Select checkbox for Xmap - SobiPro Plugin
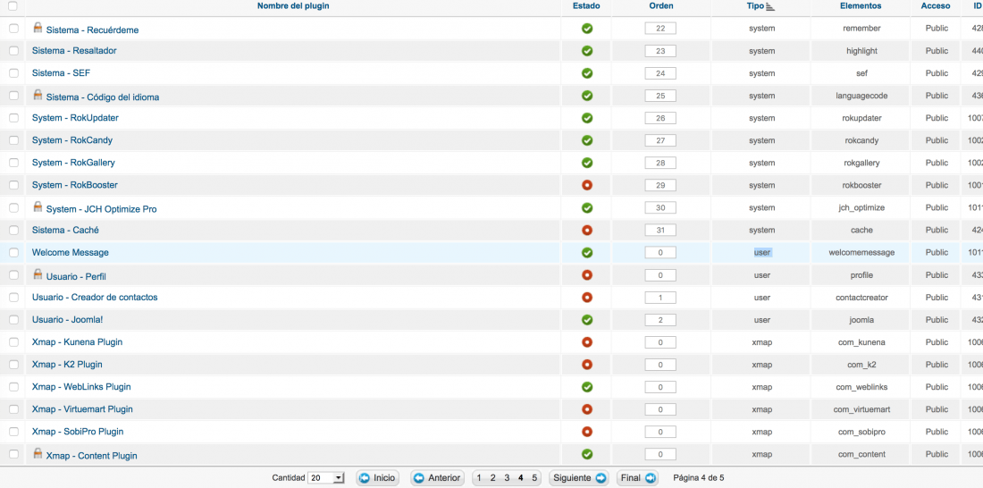Image resolution: width=983 pixels, height=488 pixels. (13, 433)
